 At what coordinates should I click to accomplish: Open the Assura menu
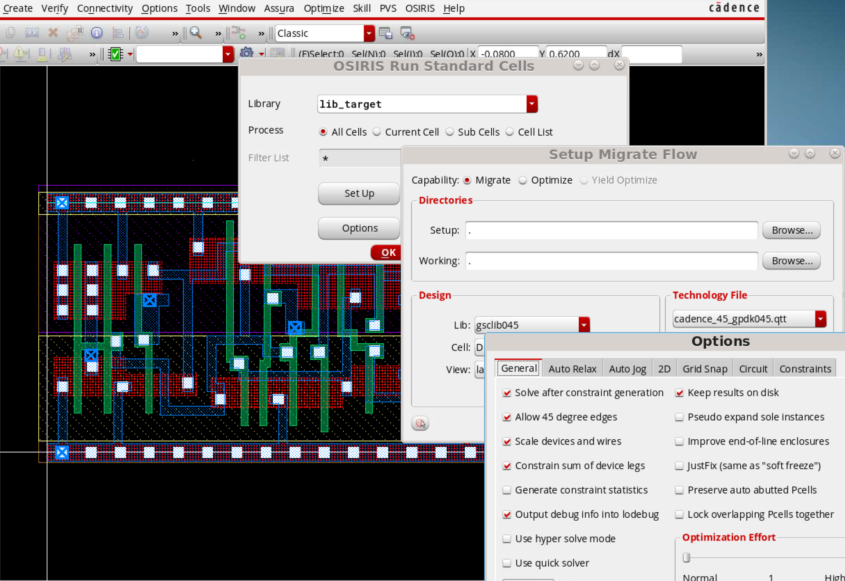[x=279, y=8]
